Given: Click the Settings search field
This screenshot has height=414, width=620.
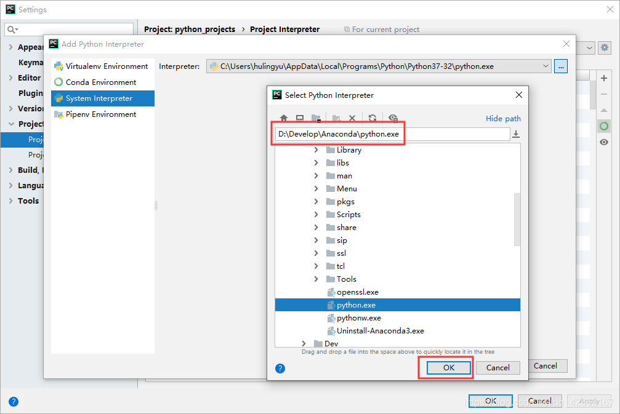Looking at the screenshot, I should (69, 30).
